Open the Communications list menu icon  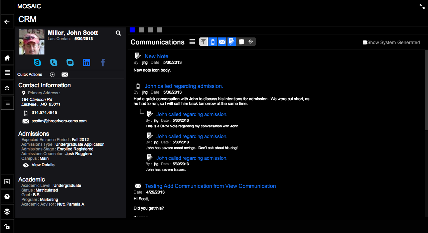(x=192, y=42)
